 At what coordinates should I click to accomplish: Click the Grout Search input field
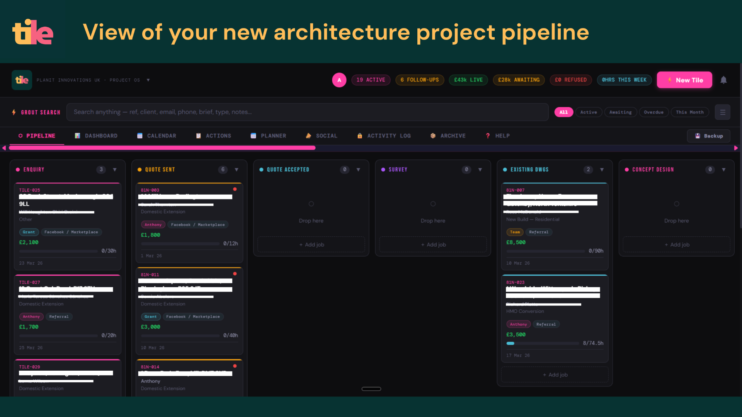(307, 112)
